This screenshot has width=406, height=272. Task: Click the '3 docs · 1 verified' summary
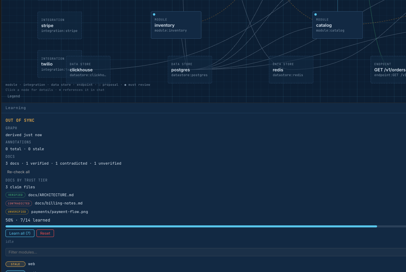tap(63, 163)
